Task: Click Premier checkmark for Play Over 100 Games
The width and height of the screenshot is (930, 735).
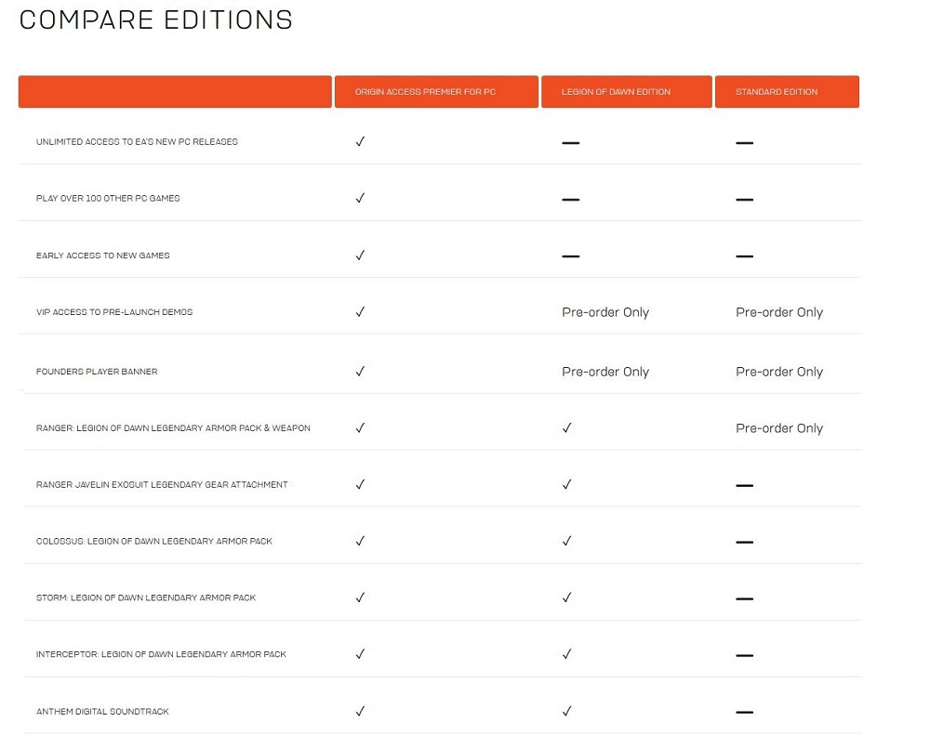Action: pos(360,198)
